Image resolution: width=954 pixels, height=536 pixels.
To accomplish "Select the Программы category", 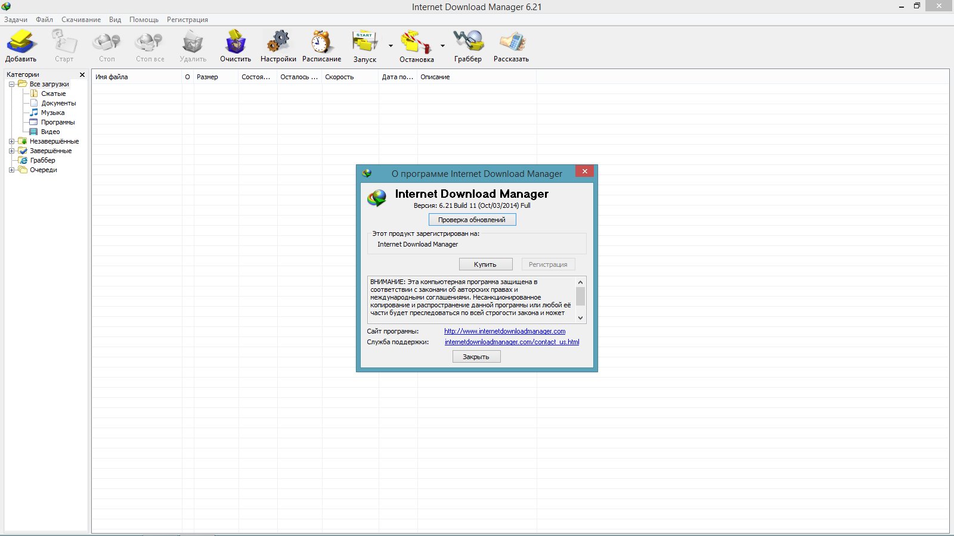I will tap(58, 122).
